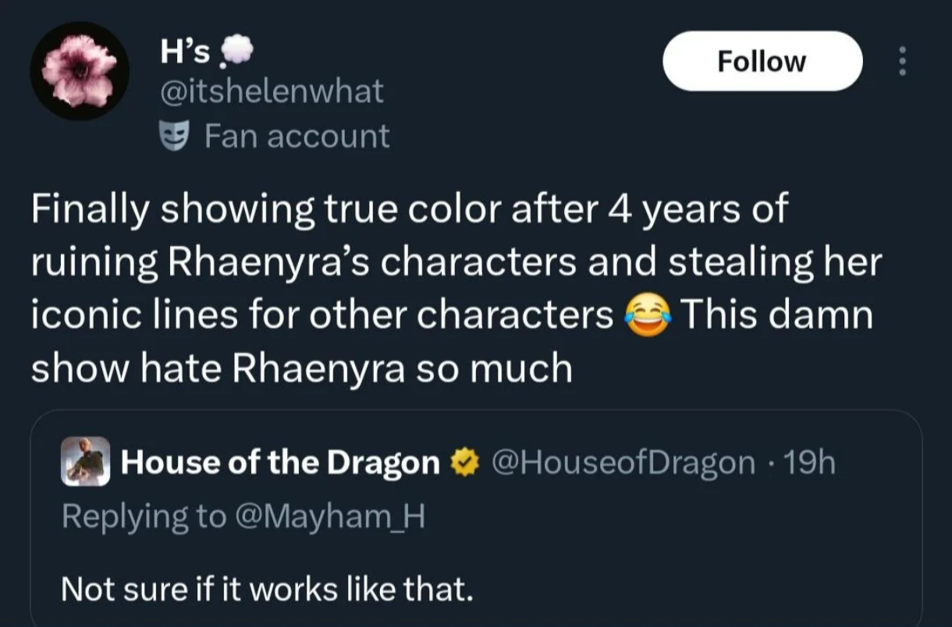Click the phrase "iconic lines for other characters"
Screen dimensions: 952x627
(x=321, y=316)
